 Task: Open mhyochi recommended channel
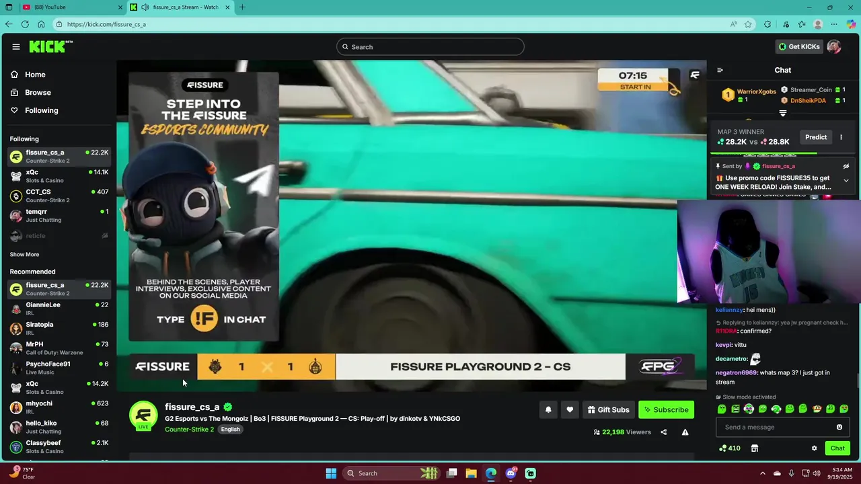tap(59, 407)
